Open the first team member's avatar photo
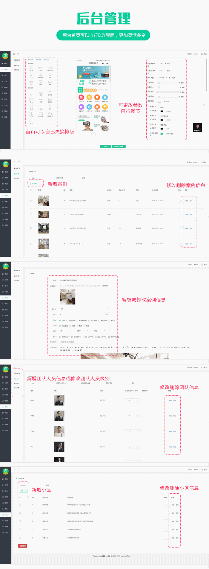209x569 pixels. (59, 400)
